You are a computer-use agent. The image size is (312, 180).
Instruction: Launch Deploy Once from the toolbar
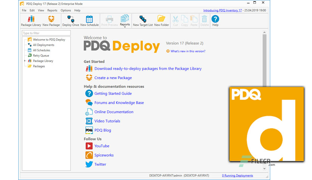(71, 21)
